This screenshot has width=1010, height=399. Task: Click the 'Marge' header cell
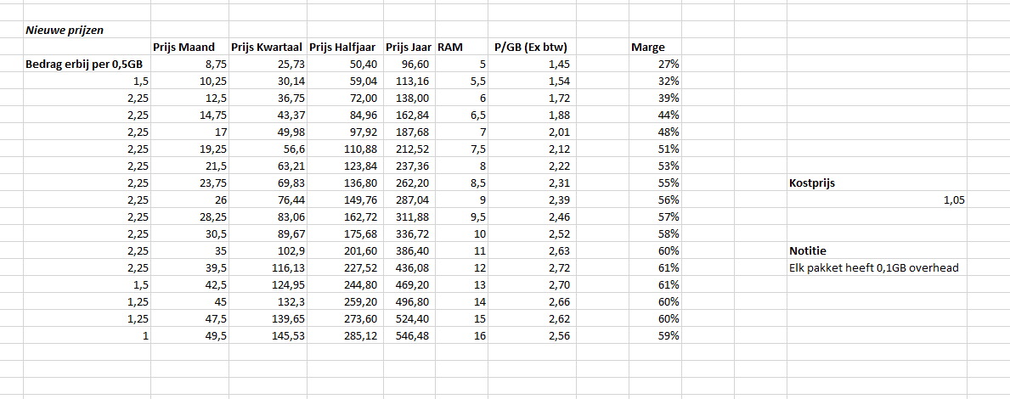tap(647, 47)
